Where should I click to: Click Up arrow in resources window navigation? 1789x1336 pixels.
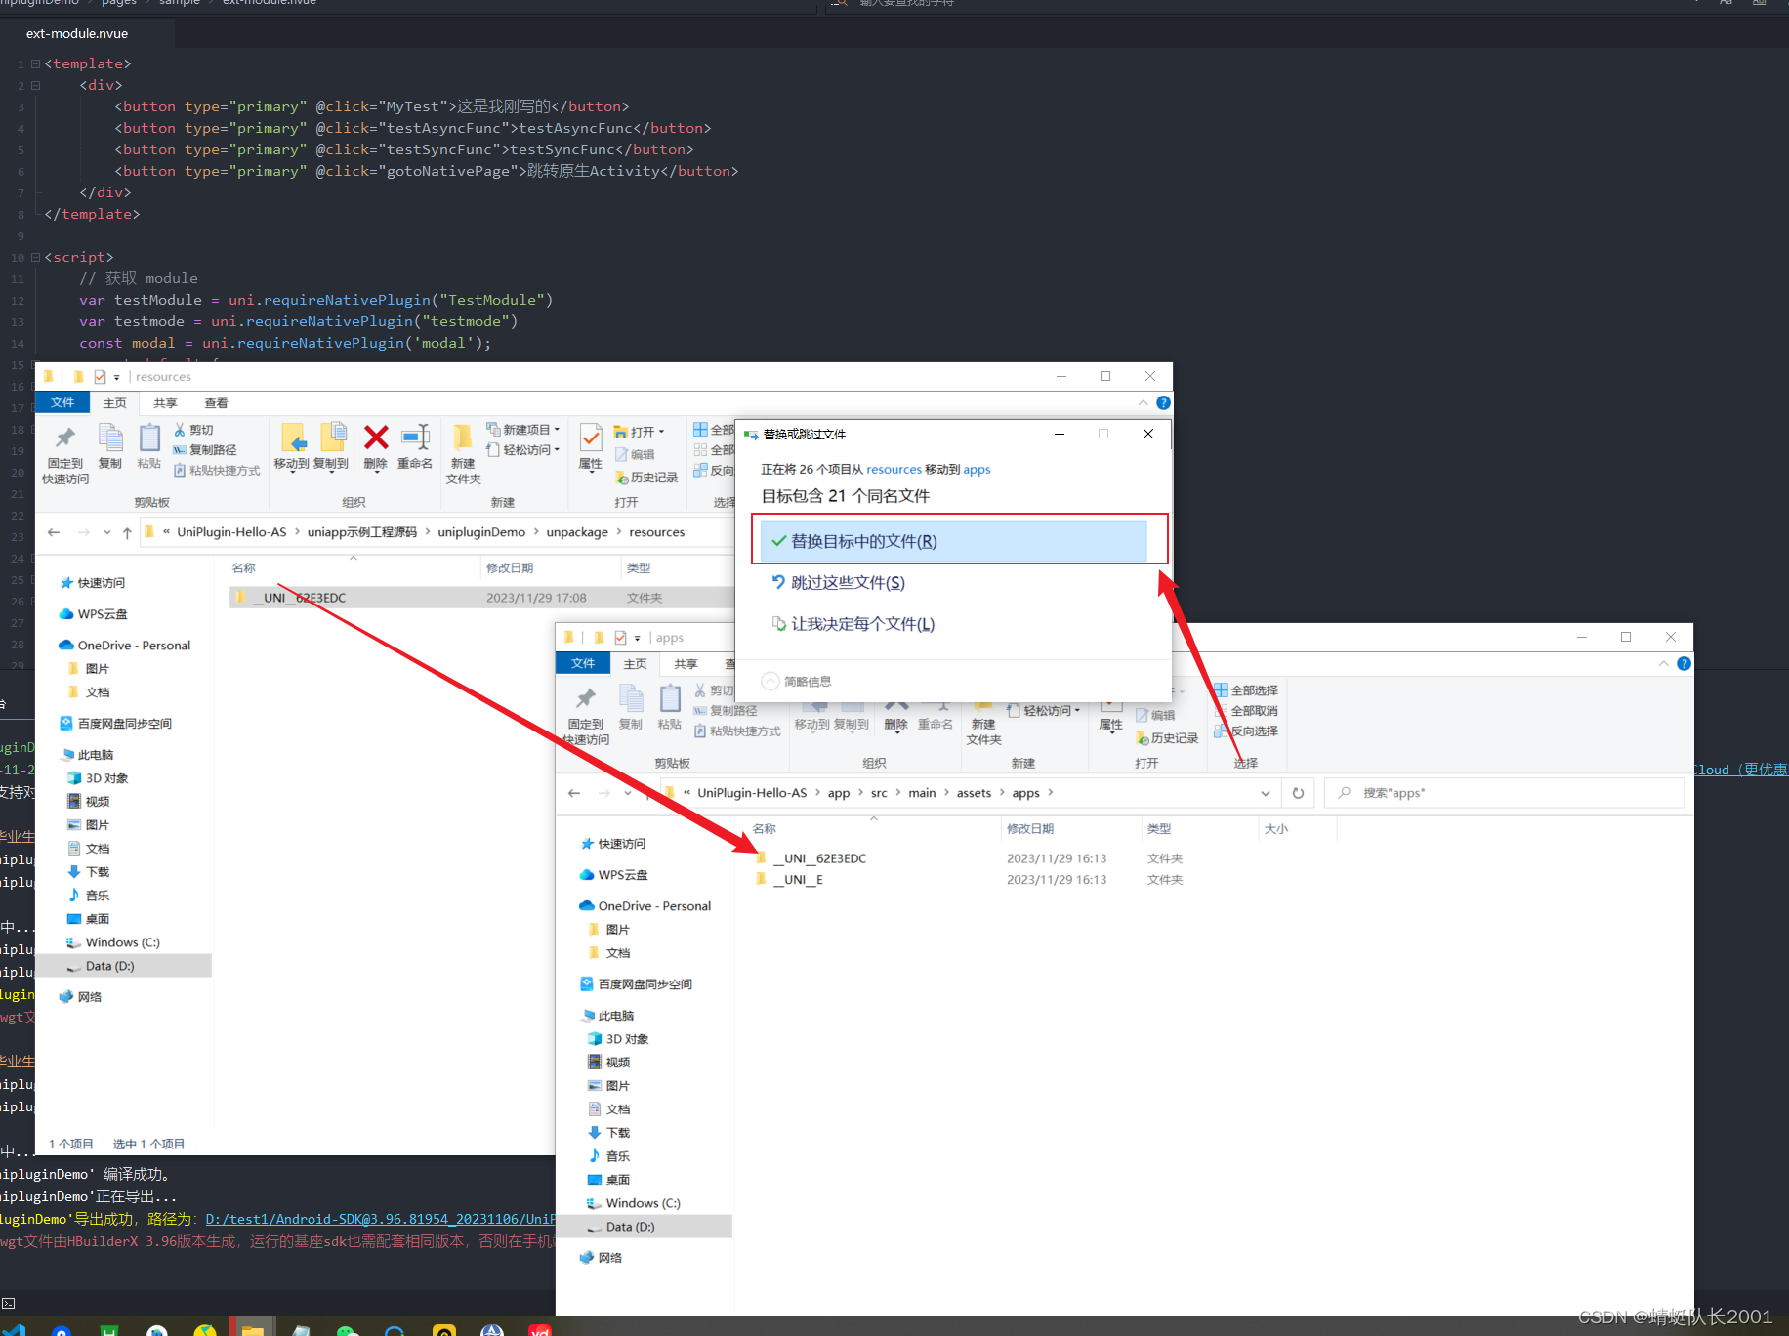pos(127,532)
